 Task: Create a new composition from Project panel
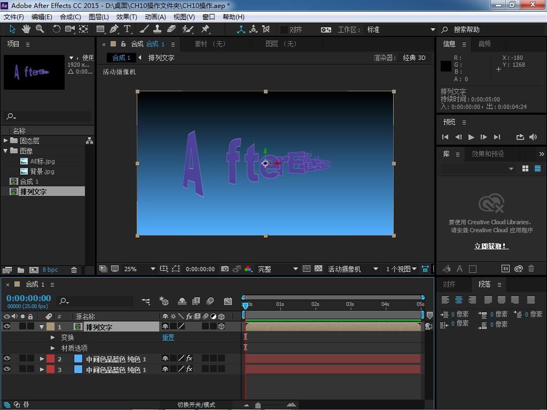[34, 270]
